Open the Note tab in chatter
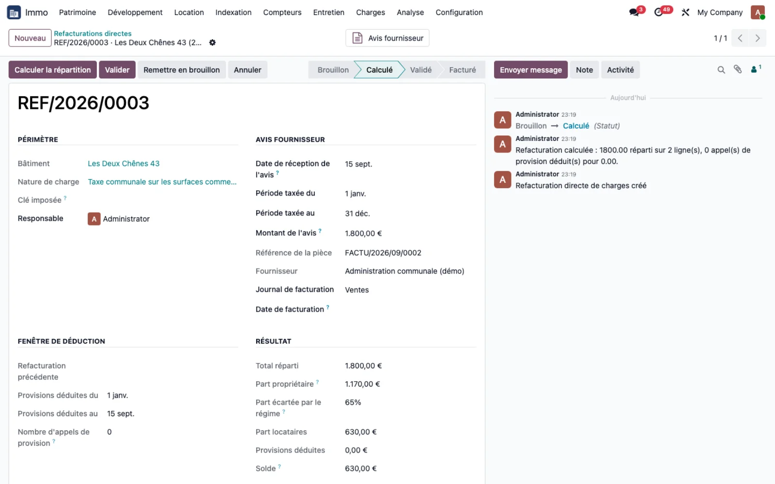This screenshot has height=484, width=775. coord(585,70)
